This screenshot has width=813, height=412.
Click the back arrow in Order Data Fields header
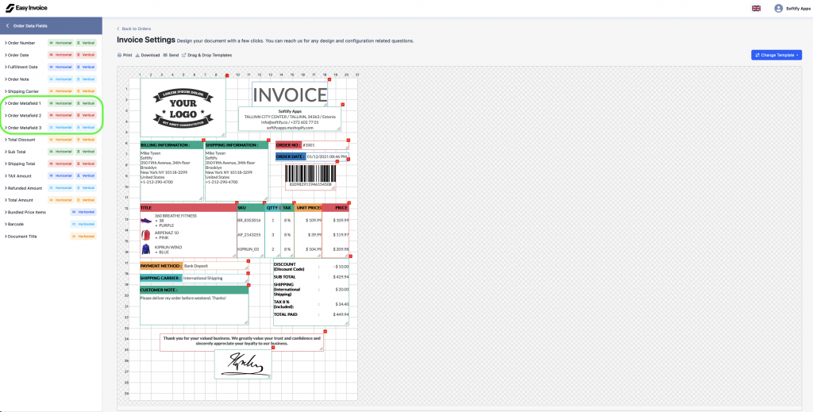coord(7,25)
